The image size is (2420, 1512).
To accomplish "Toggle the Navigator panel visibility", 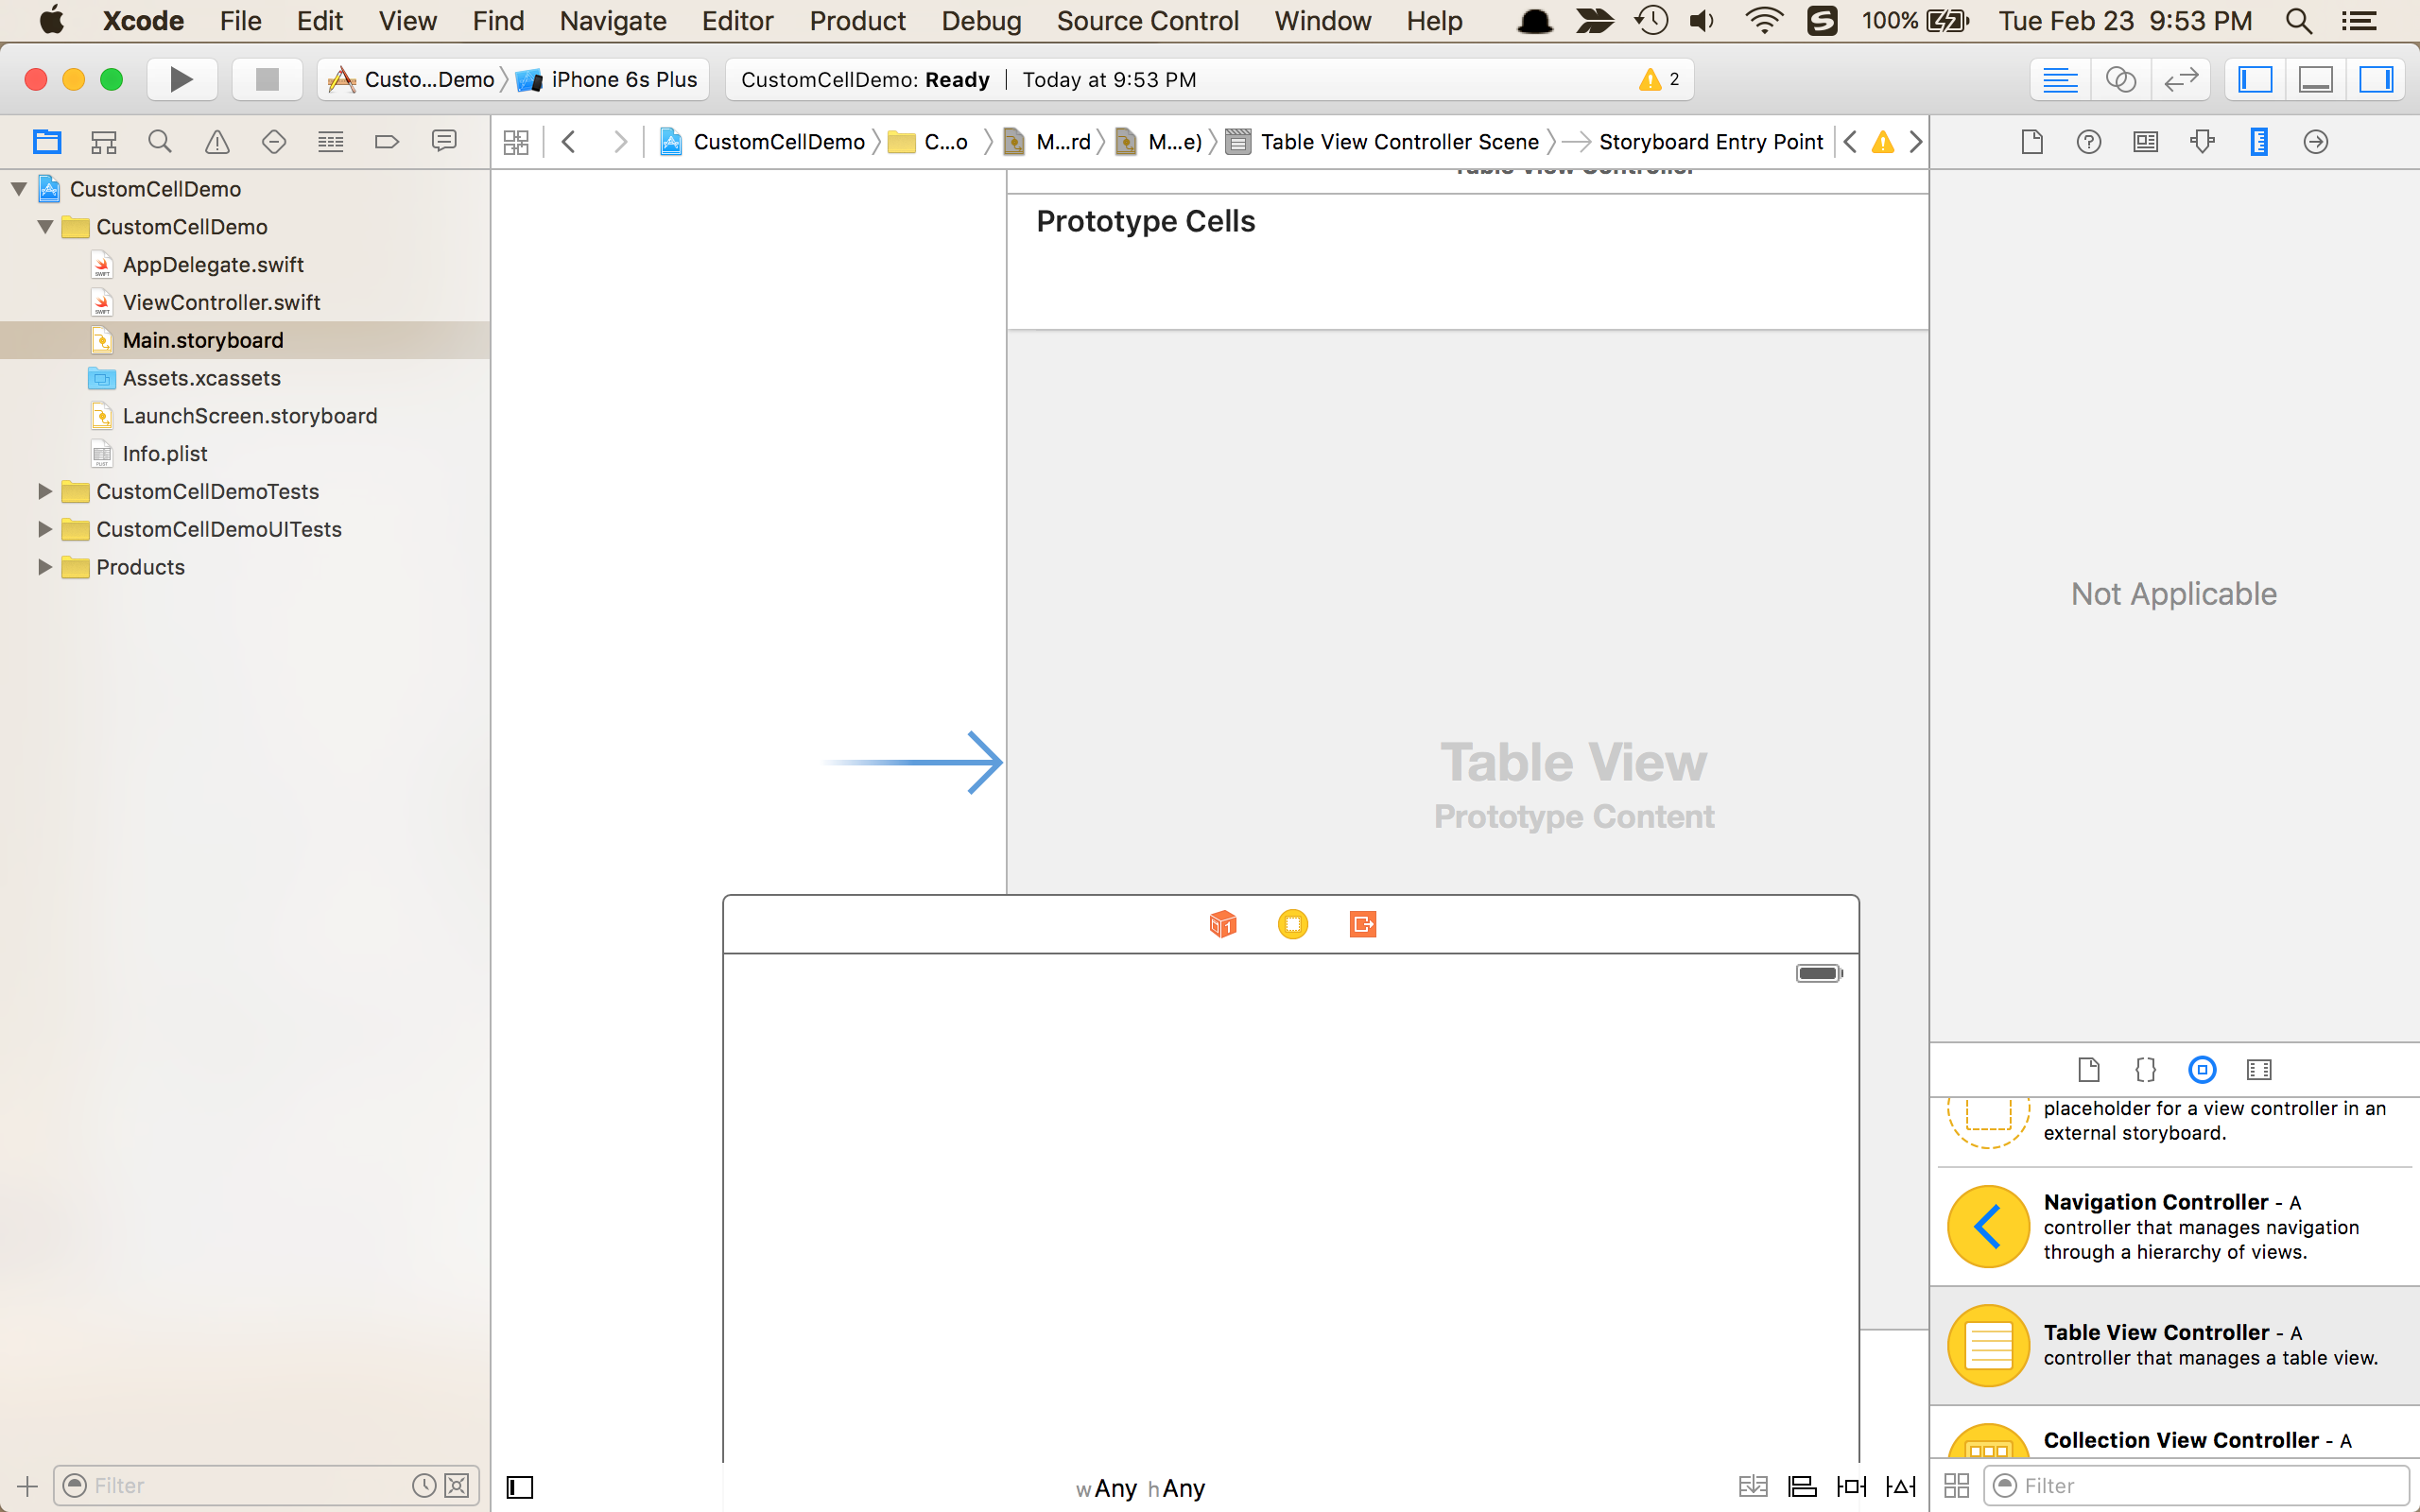I will (2255, 79).
